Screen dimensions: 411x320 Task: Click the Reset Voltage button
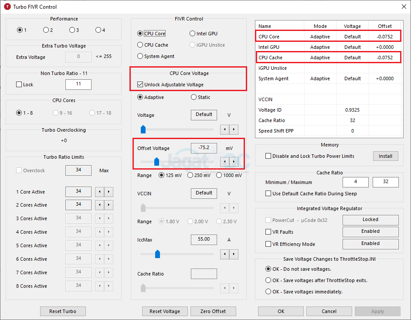165,311
